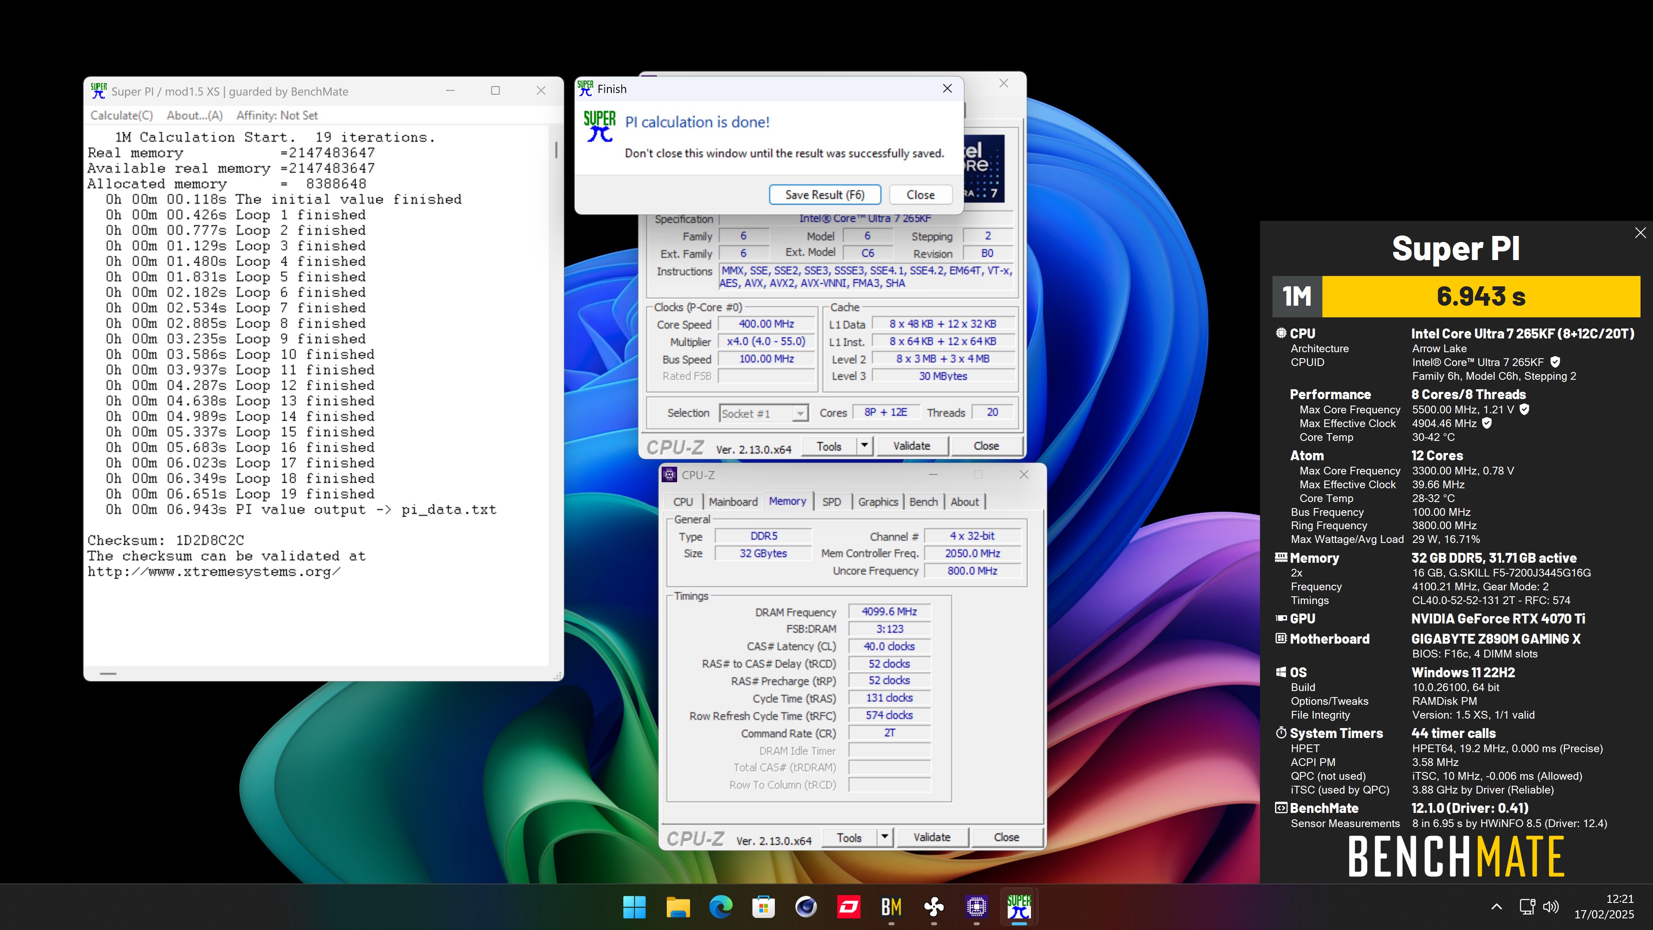The image size is (1653, 930).
Task: Click the Checksum: 1D2D8C2C line
Action: 166,540
